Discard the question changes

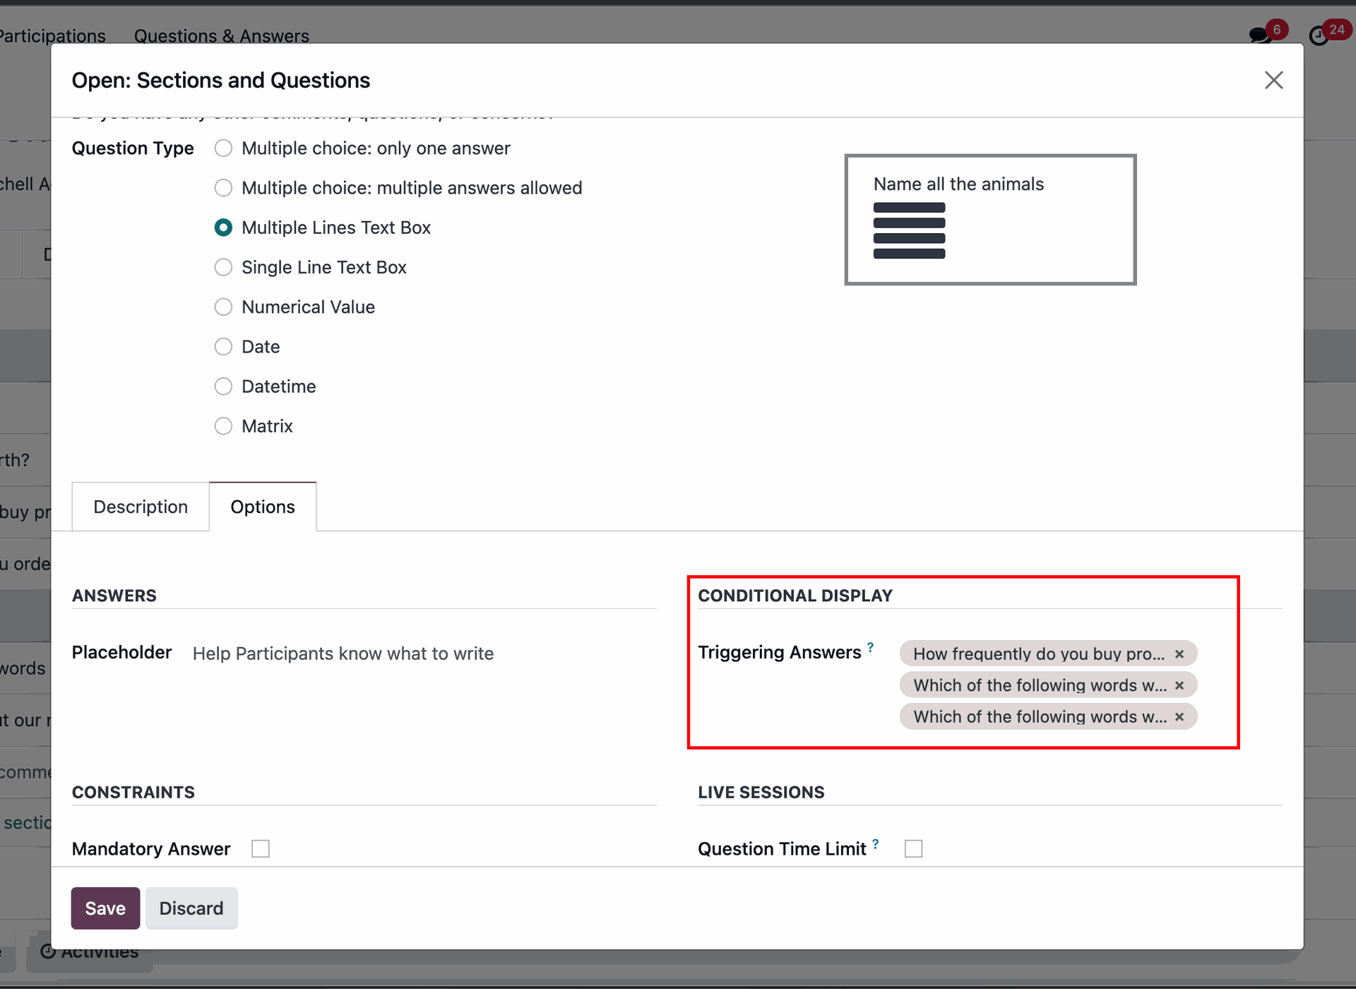click(x=191, y=908)
